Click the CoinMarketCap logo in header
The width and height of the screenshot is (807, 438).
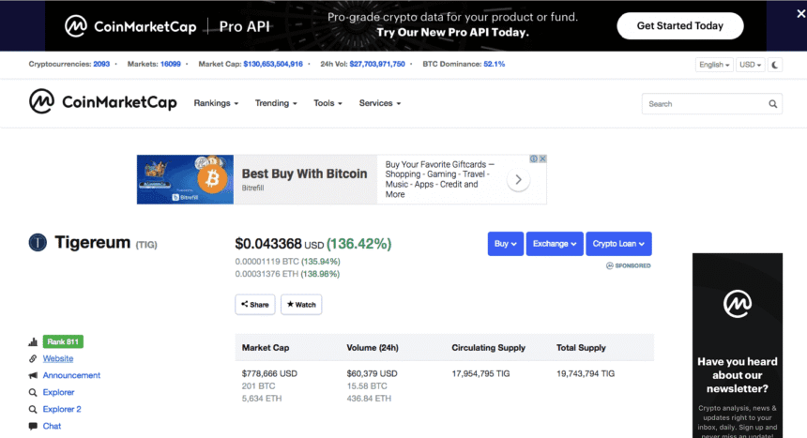pos(103,101)
